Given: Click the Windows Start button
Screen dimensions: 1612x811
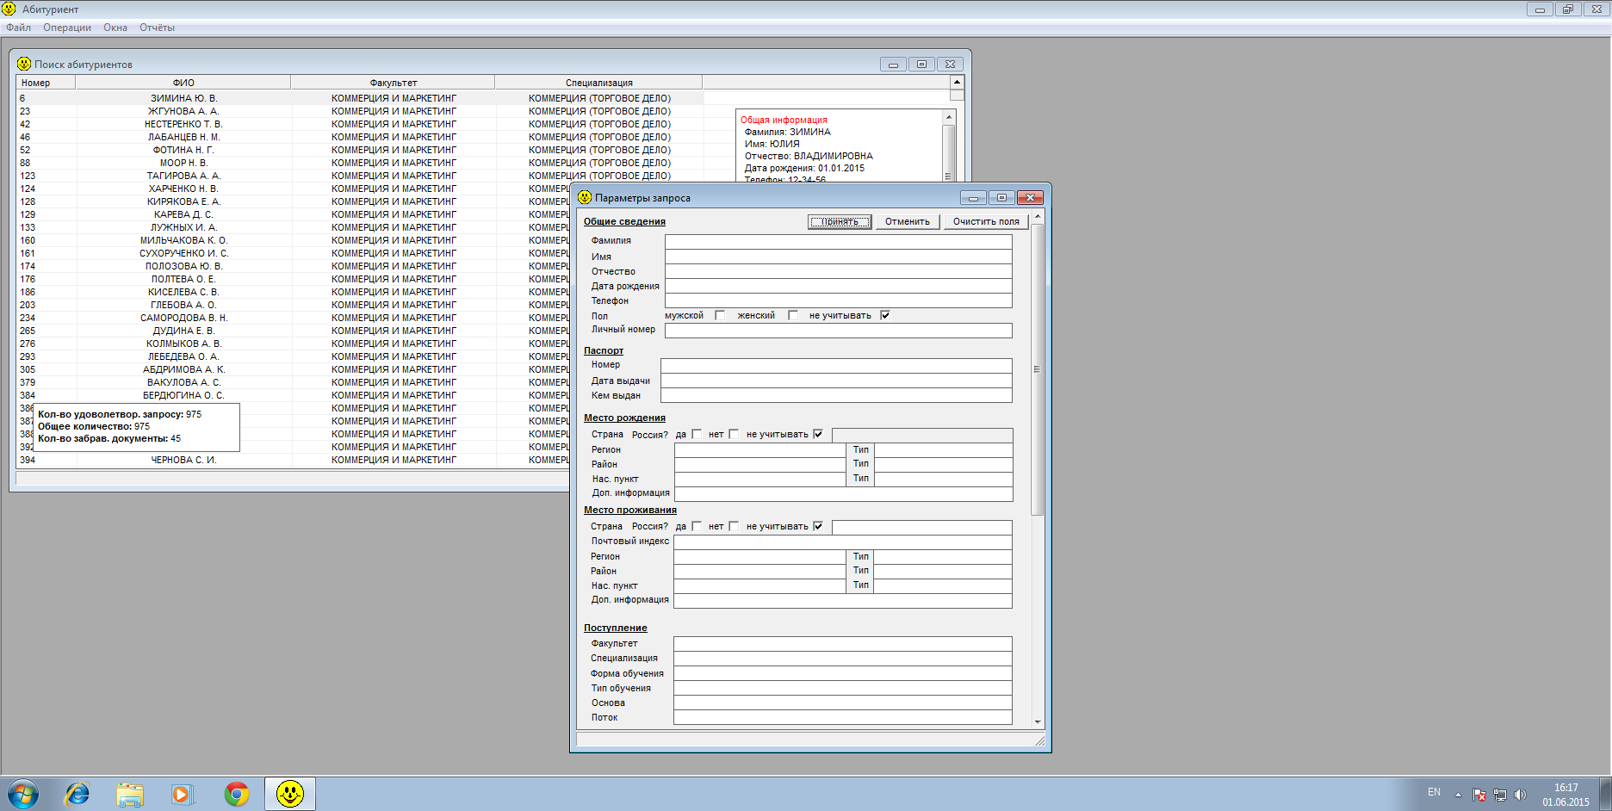Looking at the screenshot, I should coord(23,793).
